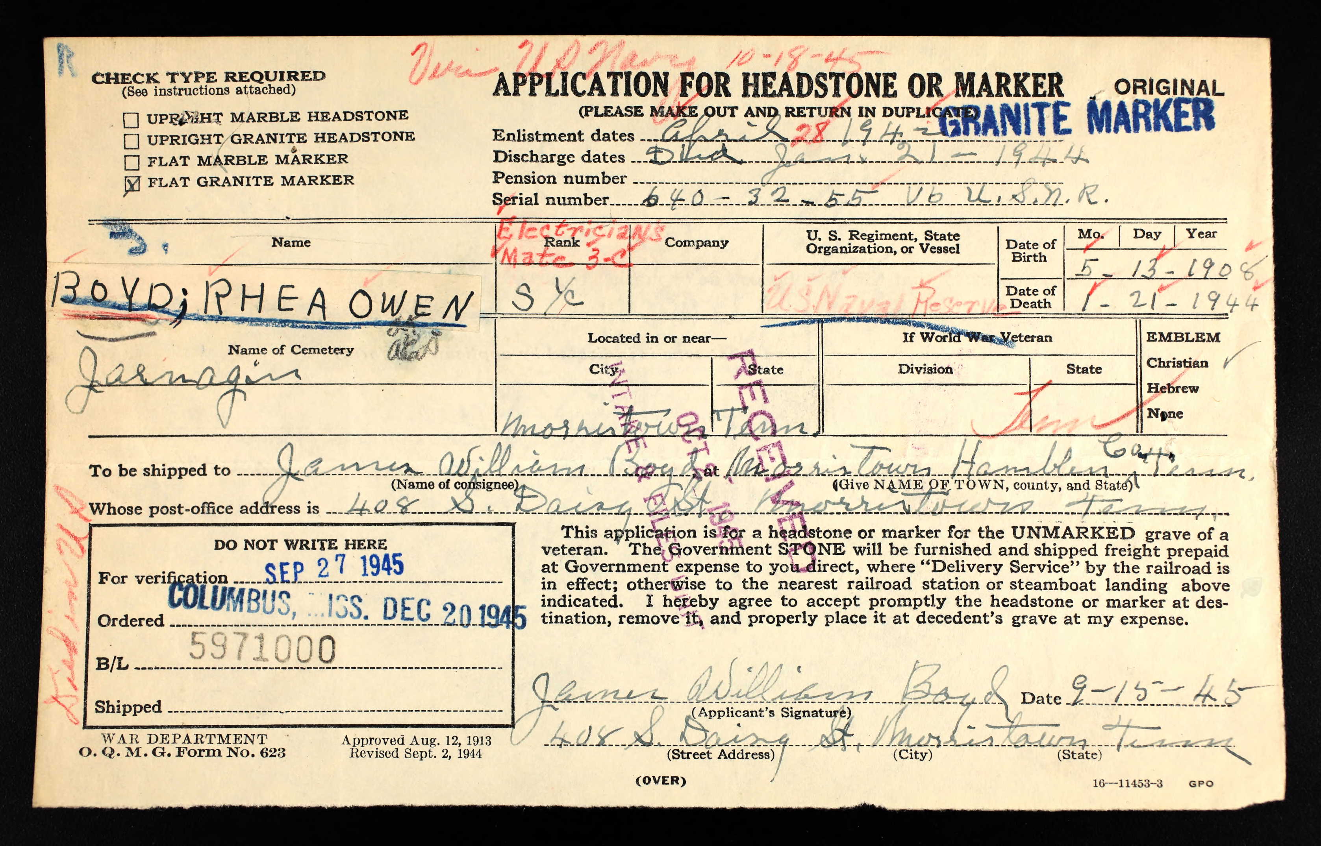The width and height of the screenshot is (1321, 846).
Task: Tick the Flat Marble Marker checkbox
Action: pyautogui.click(x=132, y=163)
